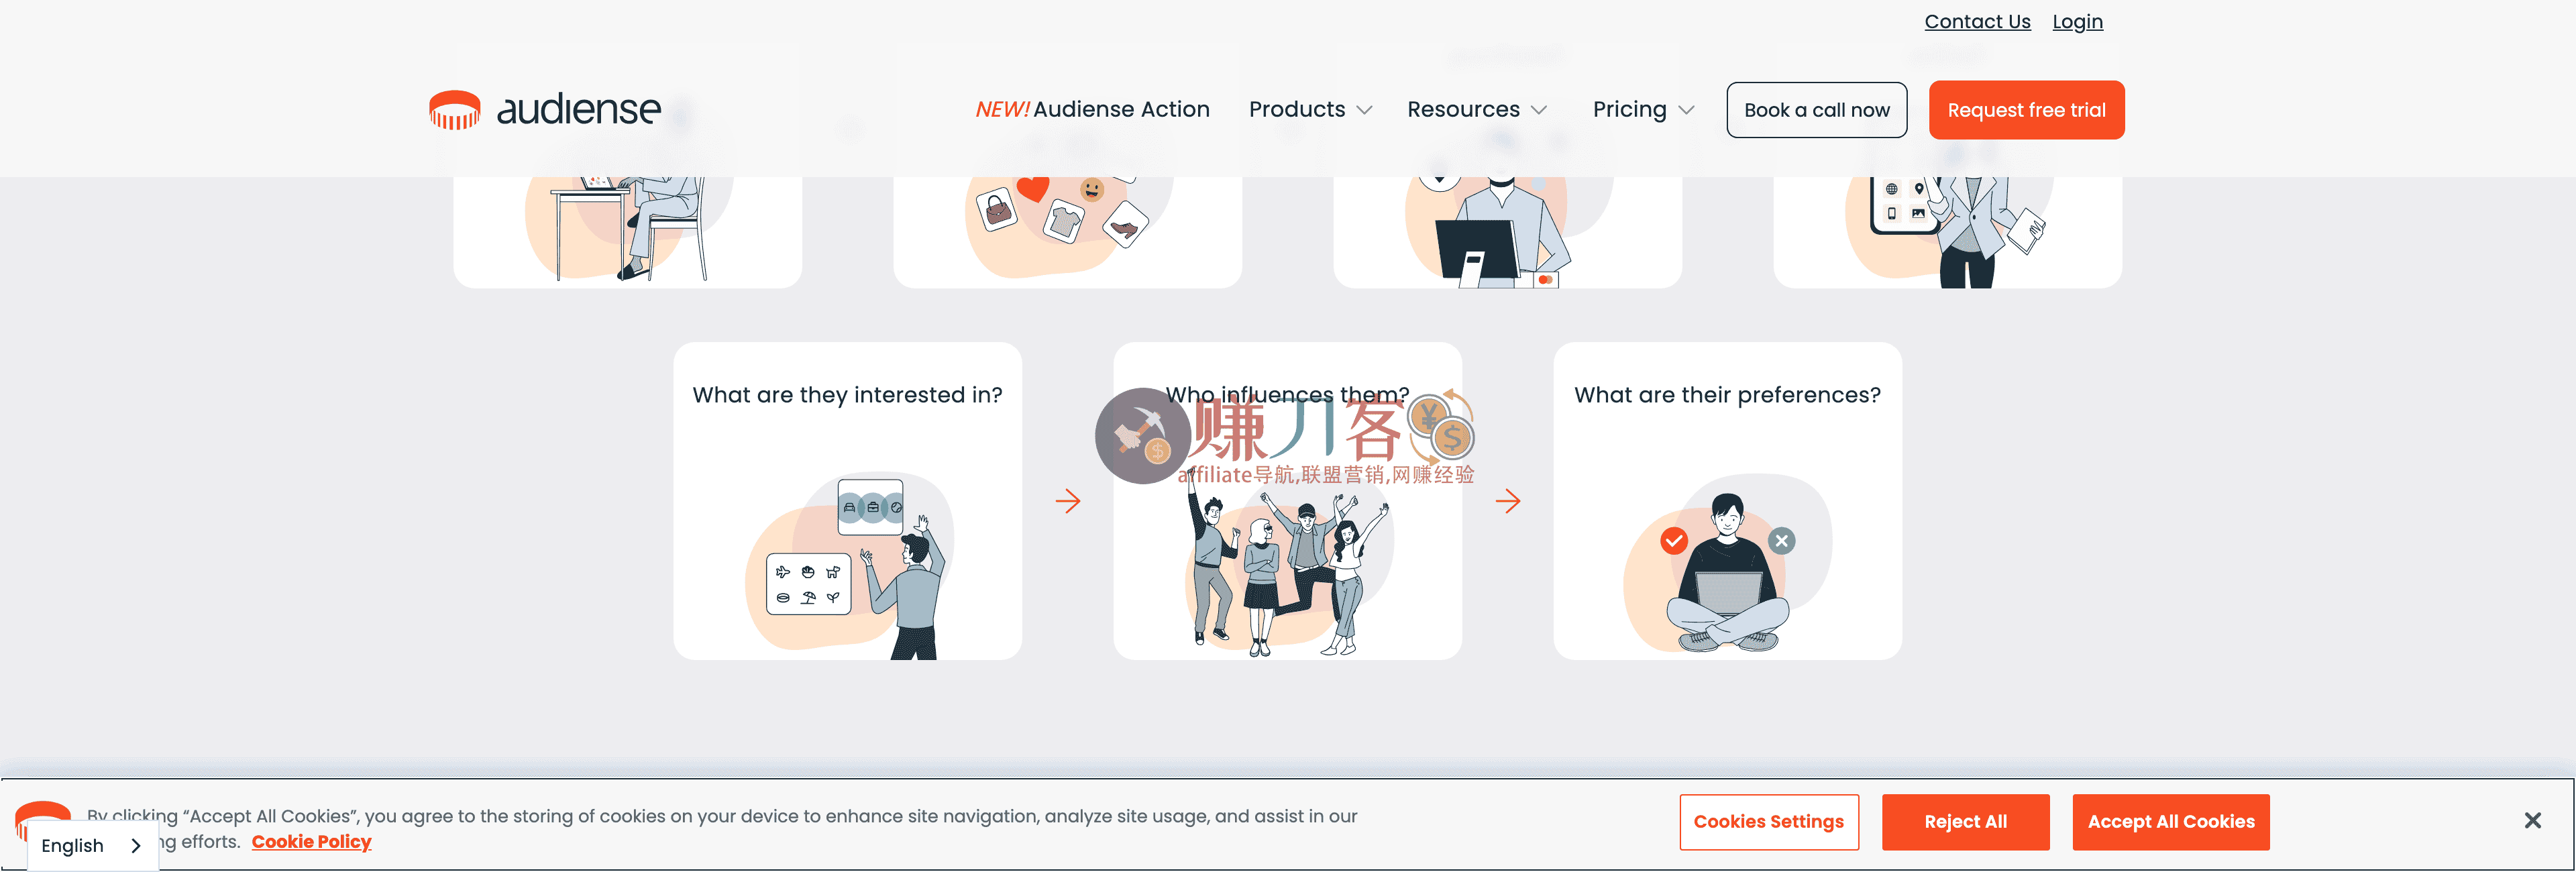Click the red heart icon in the card
The width and height of the screenshot is (2576, 872).
[1032, 188]
